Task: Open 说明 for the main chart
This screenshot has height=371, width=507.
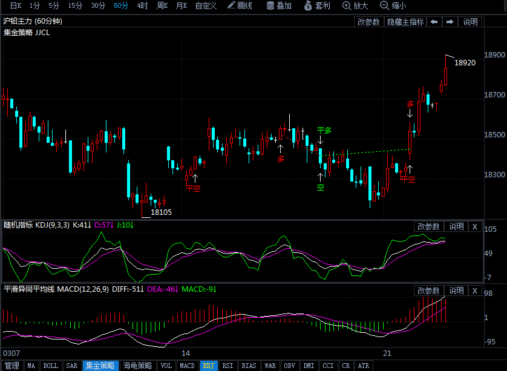Action: point(470,22)
